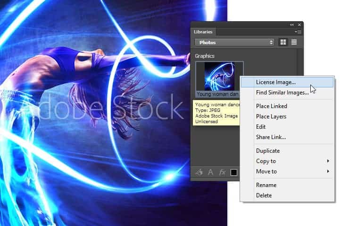349x226 pixels.
Task: Switch Libraries panel to grid view
Action: click(x=283, y=42)
